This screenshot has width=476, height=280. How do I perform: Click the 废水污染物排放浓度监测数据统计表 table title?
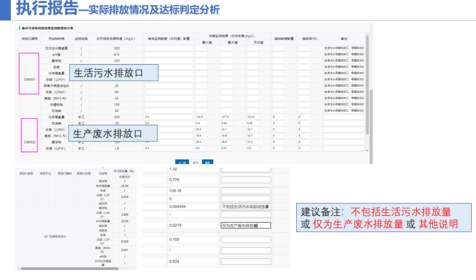point(48,28)
